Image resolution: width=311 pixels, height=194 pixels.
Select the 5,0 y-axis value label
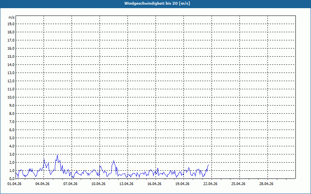(11, 138)
